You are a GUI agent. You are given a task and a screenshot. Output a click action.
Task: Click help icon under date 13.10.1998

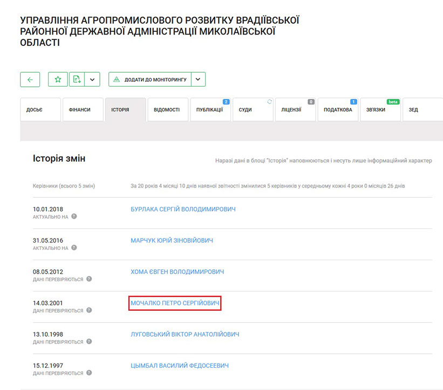[x=89, y=342]
